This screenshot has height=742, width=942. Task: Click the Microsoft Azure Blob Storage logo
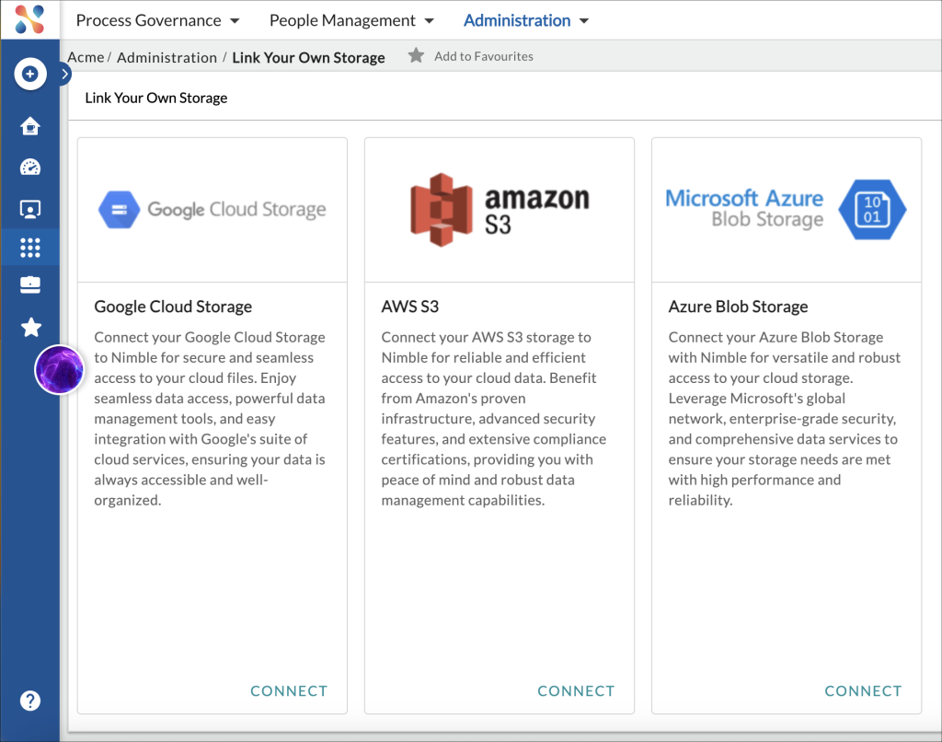coord(786,209)
